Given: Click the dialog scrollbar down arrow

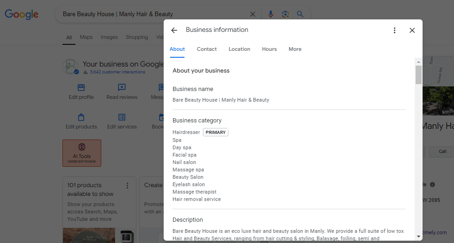Looking at the screenshot, I should tap(418, 237).
